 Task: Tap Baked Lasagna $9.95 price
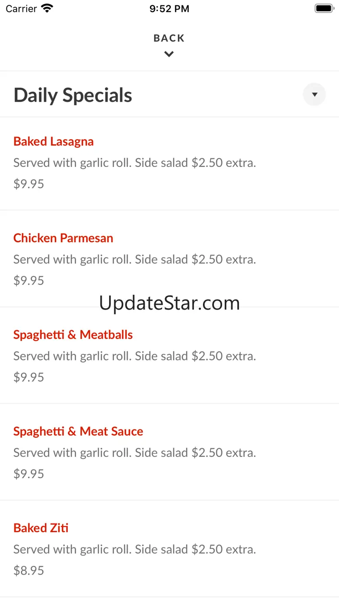coord(29,183)
